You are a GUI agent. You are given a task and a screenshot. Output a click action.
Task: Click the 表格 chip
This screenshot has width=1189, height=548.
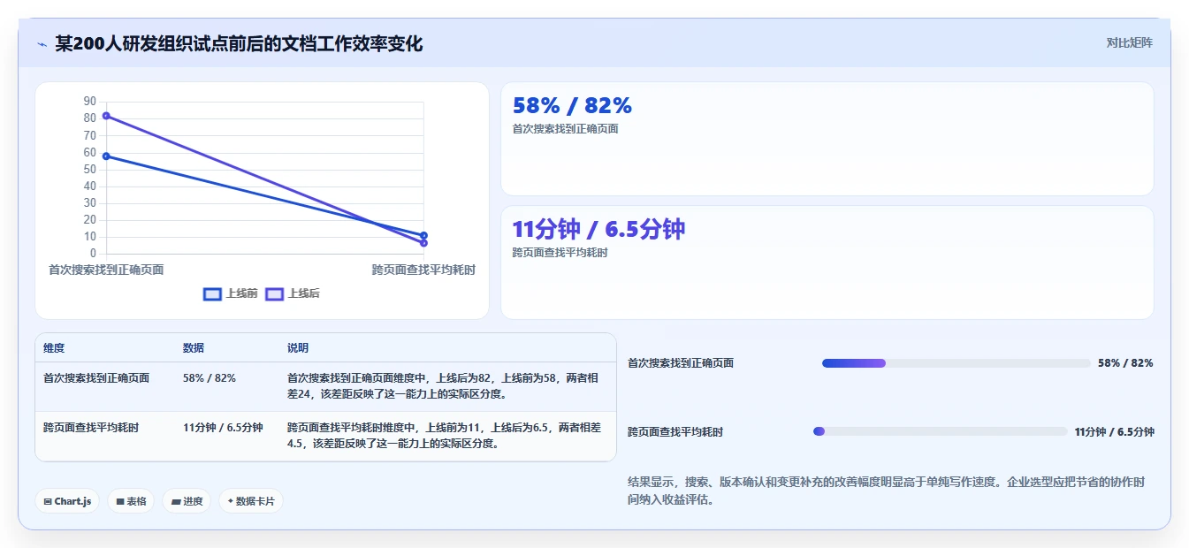click(x=132, y=501)
